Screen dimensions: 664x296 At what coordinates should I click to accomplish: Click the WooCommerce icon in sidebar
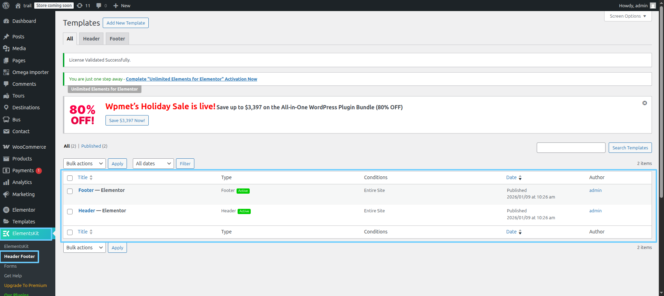6,147
